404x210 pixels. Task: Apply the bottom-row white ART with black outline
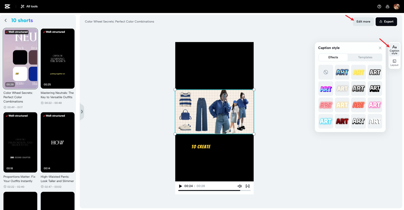point(359,121)
